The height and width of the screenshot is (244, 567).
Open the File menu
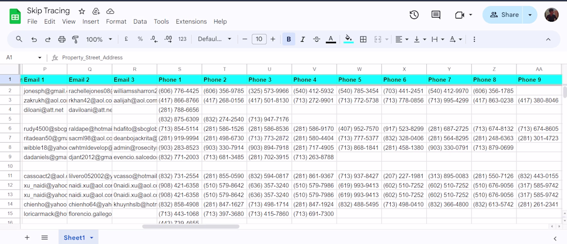click(32, 22)
